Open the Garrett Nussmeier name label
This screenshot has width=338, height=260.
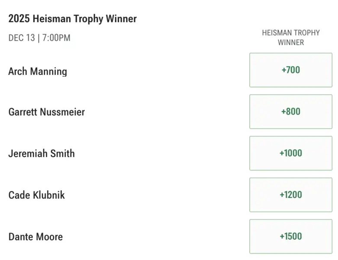(46, 112)
